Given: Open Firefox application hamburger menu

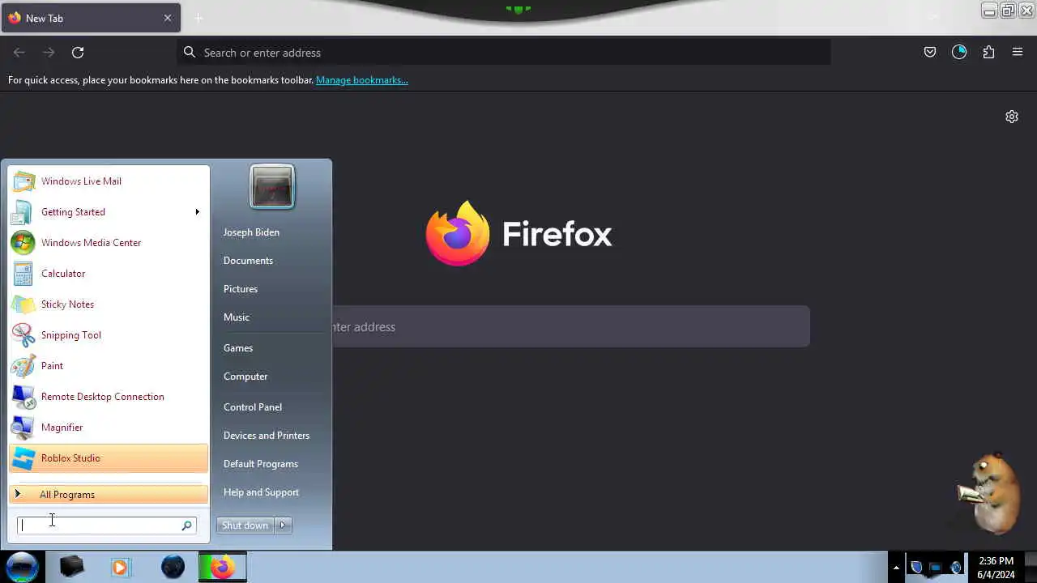Looking at the screenshot, I should click(1018, 53).
